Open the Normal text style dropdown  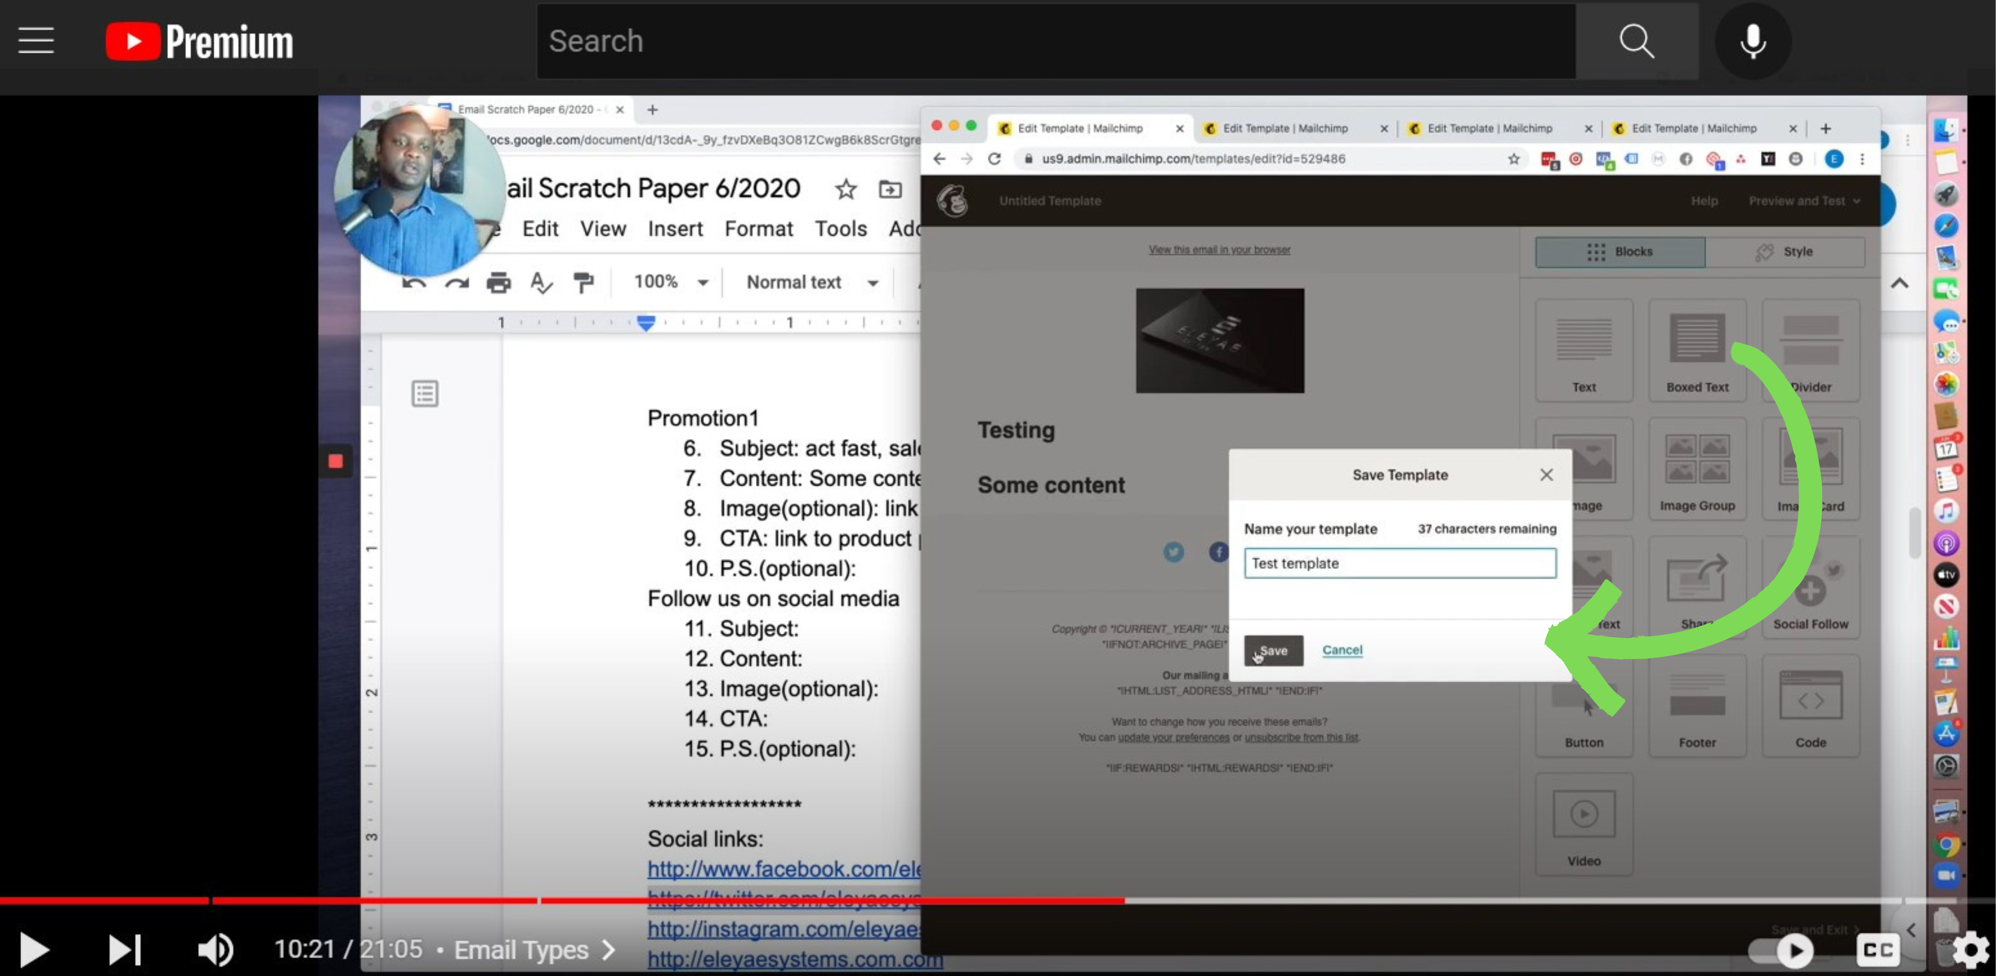(x=811, y=282)
